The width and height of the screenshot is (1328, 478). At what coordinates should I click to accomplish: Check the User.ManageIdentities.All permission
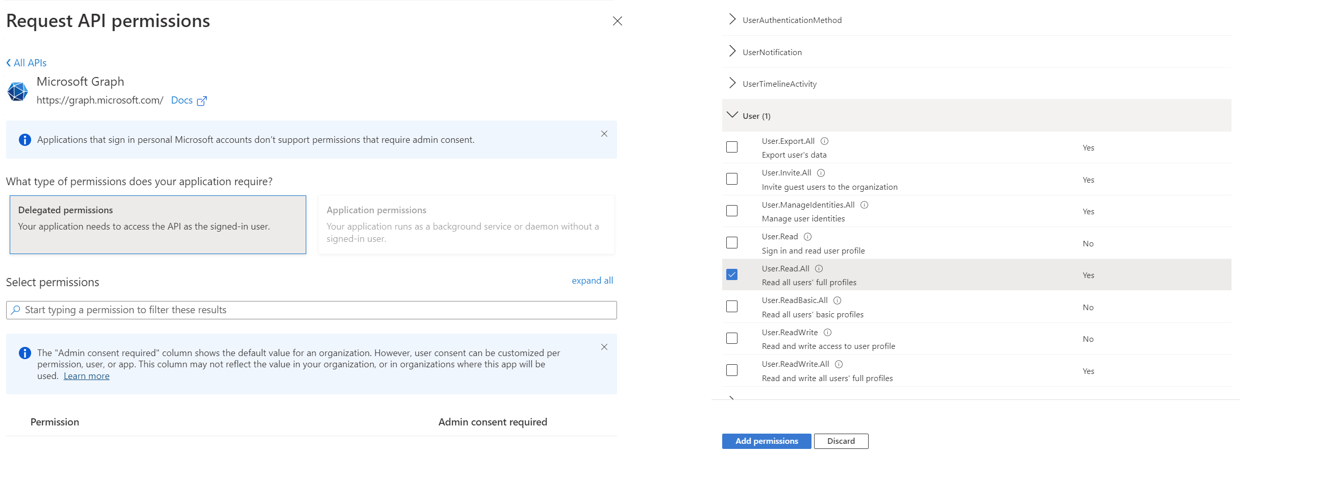(x=731, y=211)
